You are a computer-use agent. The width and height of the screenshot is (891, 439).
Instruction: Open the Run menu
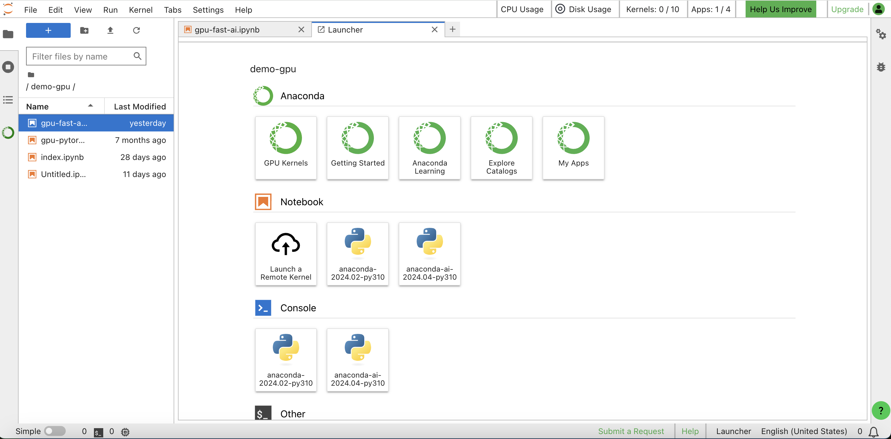coord(110,10)
